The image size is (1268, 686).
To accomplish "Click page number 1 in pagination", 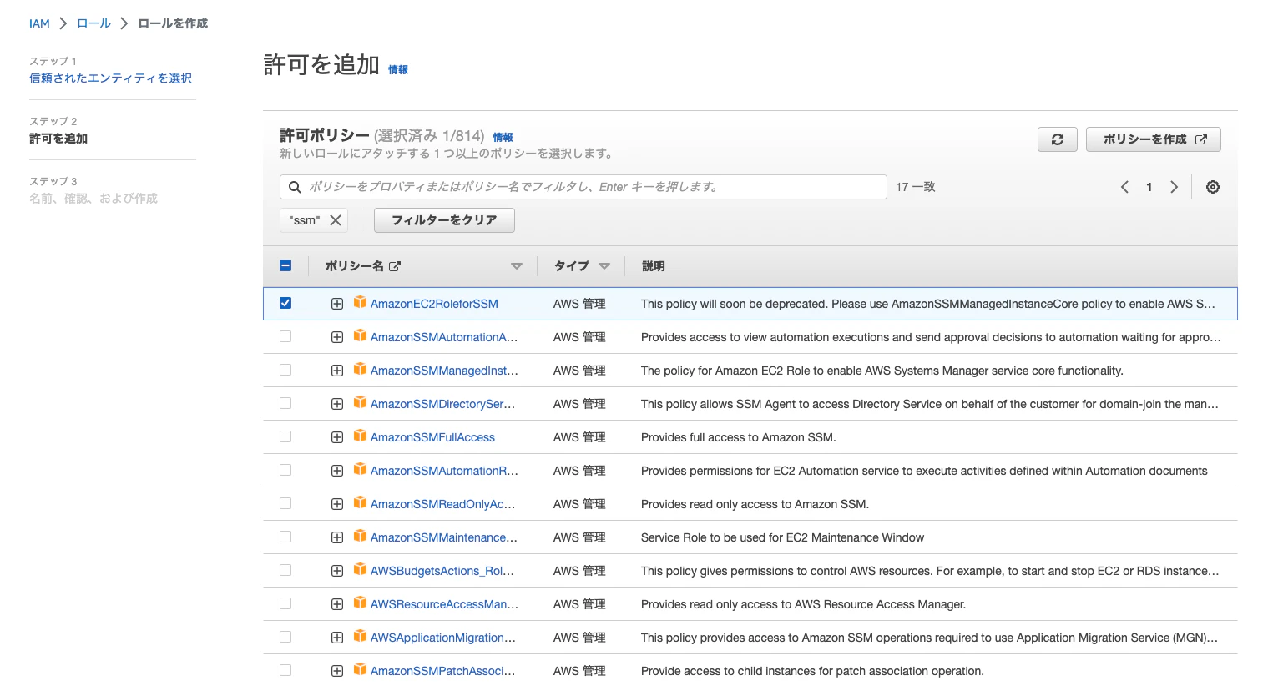I will (1149, 187).
